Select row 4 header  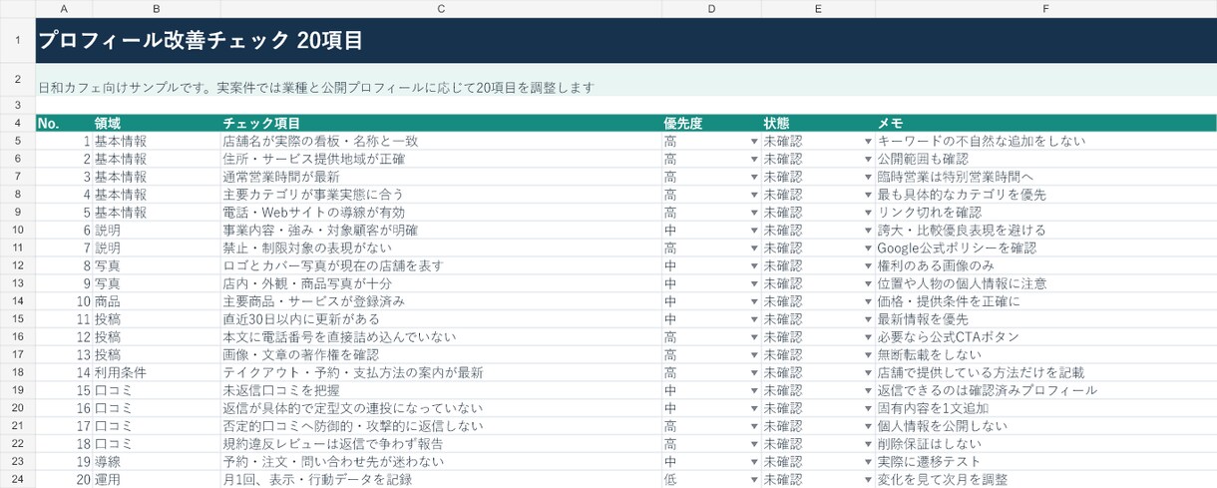(17, 124)
